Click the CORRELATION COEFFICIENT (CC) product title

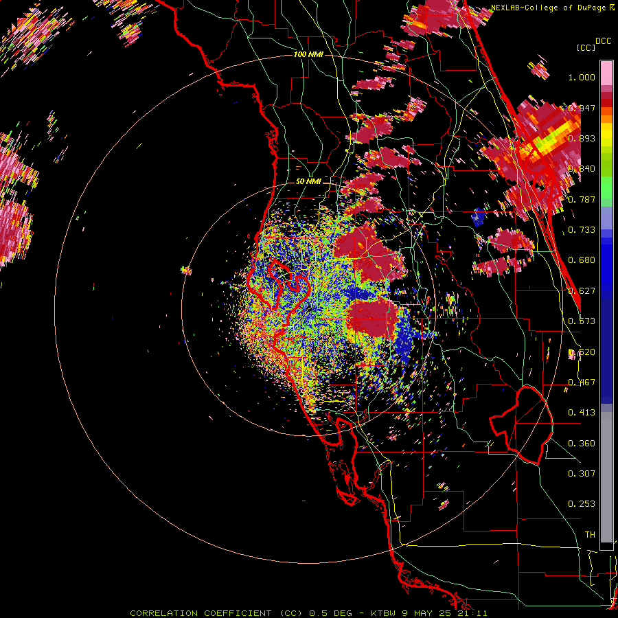coord(216,613)
